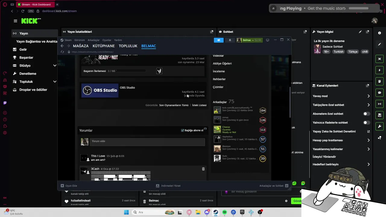Go back in Steam navigation

pyautogui.click(x=62, y=46)
